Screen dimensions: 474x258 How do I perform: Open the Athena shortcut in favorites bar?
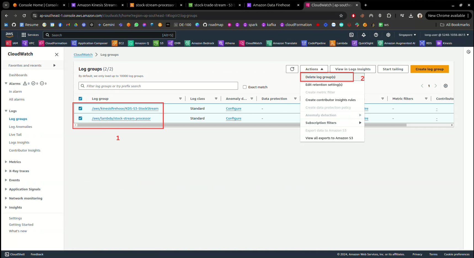227,43
